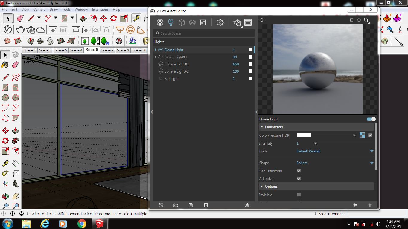Collapse the Parameters section
The width and height of the screenshot is (408, 229).
pyautogui.click(x=262, y=127)
